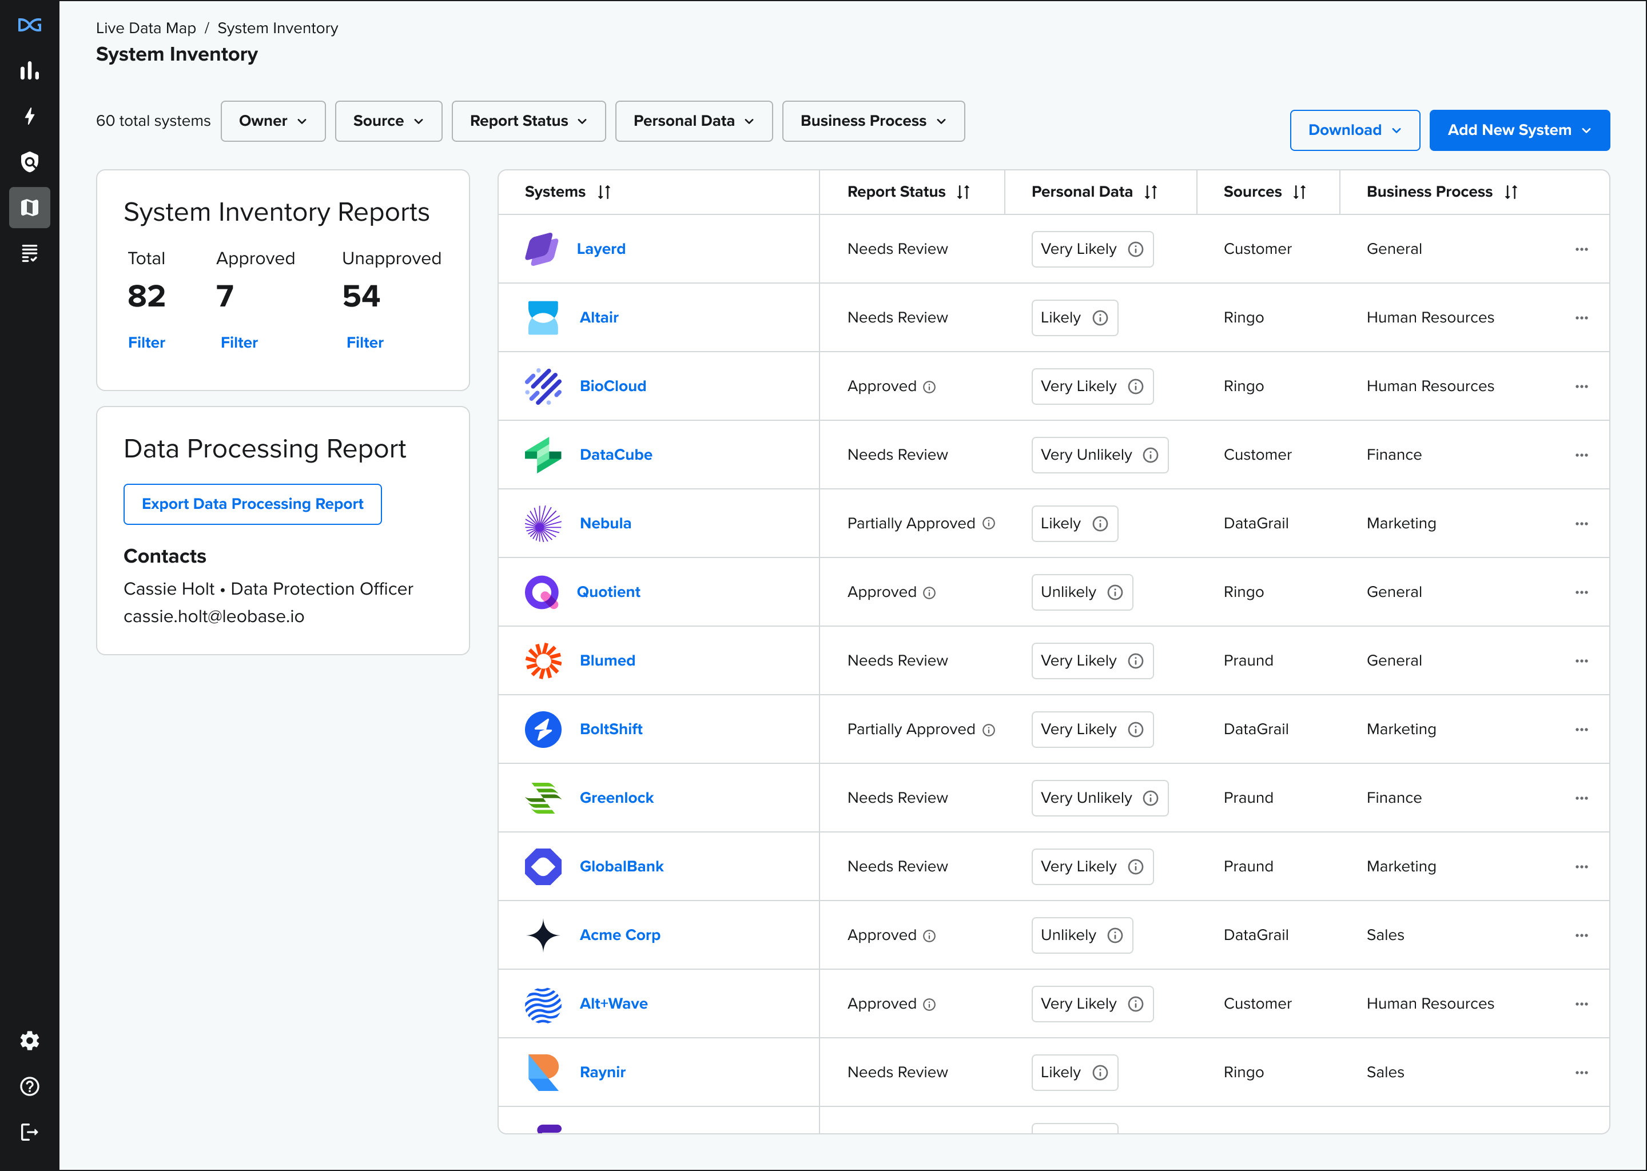Click Export Data Processing Report

tap(252, 504)
